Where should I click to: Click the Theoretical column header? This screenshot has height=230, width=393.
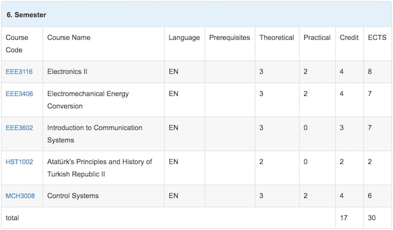[x=276, y=38]
